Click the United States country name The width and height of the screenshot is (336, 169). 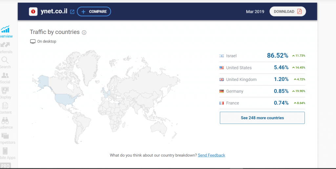point(239,68)
